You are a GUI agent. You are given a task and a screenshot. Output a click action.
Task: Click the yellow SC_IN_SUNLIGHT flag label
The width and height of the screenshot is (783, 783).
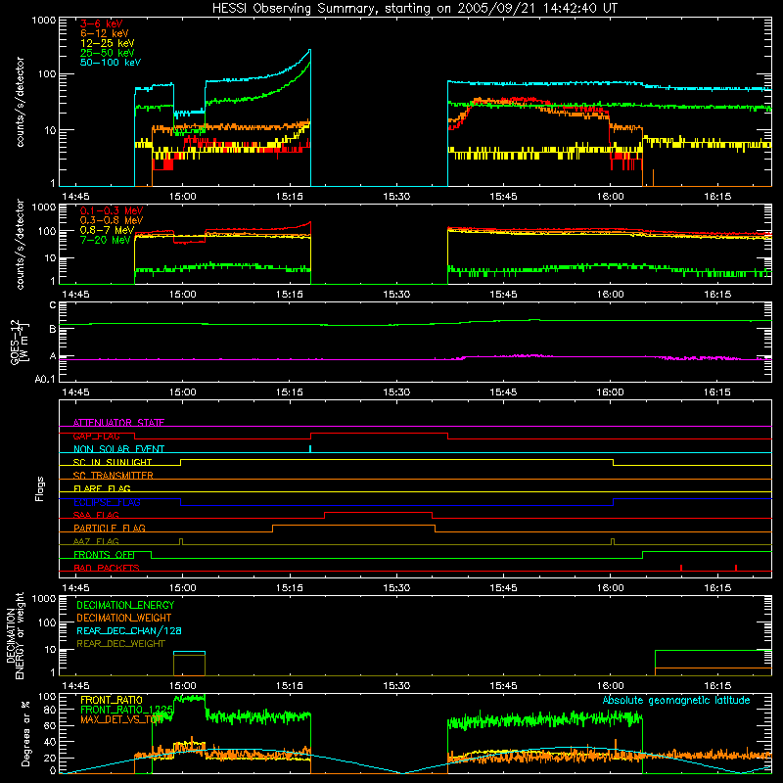click(113, 462)
